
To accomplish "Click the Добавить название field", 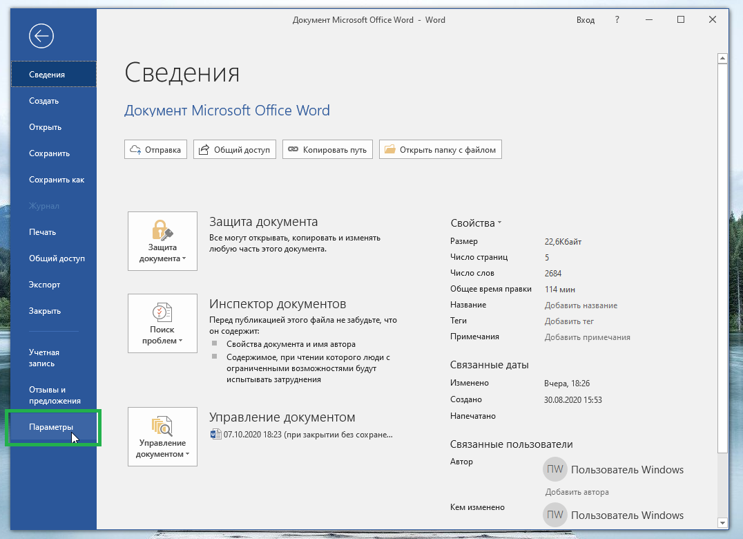I will coord(581,305).
